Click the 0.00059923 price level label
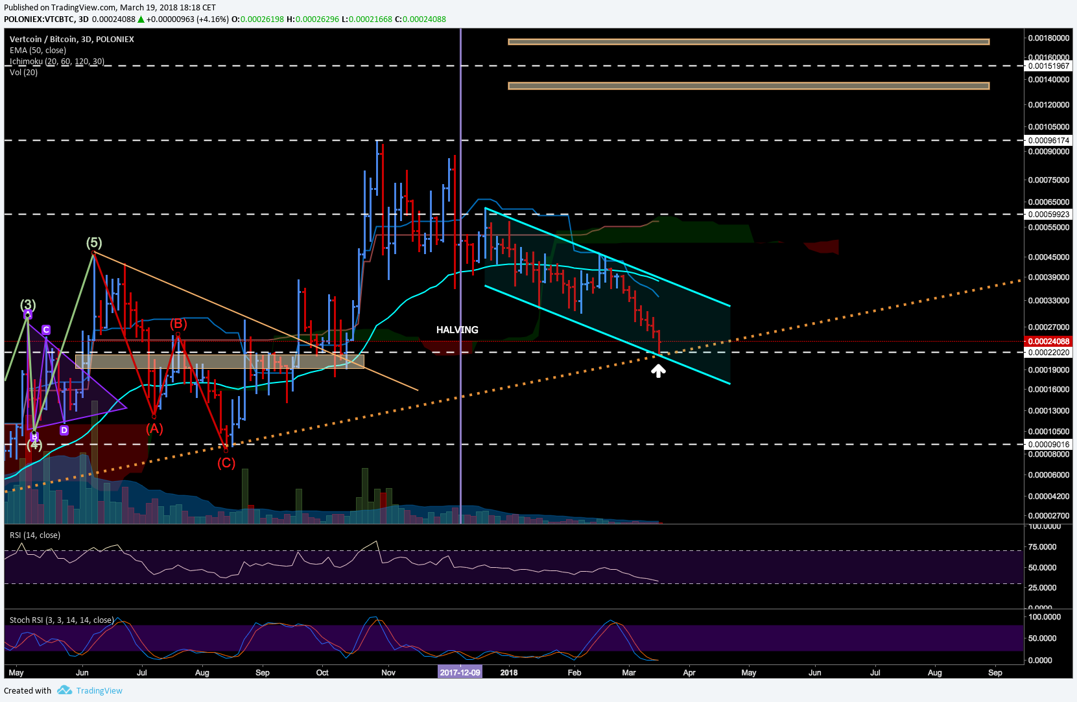Image resolution: width=1077 pixels, height=702 pixels. 1048,215
